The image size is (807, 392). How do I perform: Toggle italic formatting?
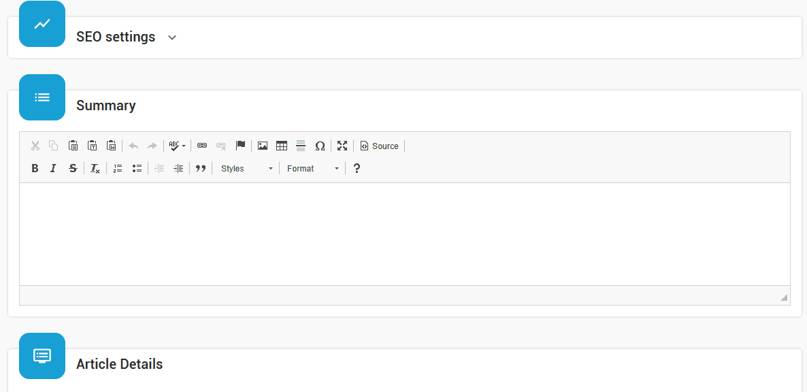(54, 168)
